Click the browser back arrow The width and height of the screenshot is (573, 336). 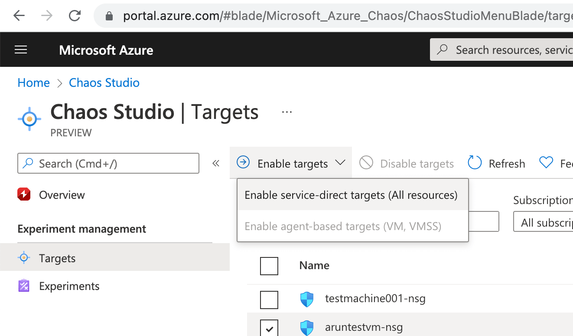pyautogui.click(x=19, y=16)
